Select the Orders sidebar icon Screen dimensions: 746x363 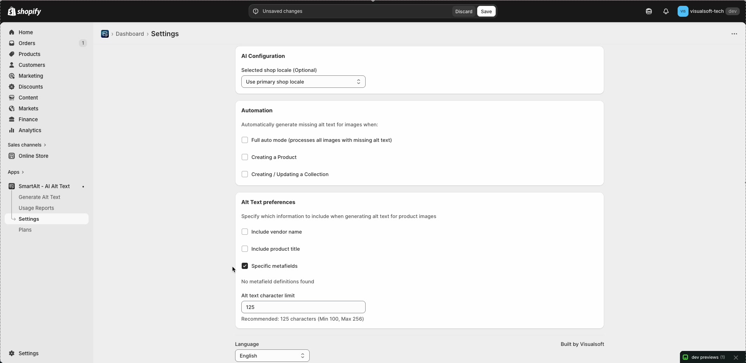pyautogui.click(x=12, y=43)
